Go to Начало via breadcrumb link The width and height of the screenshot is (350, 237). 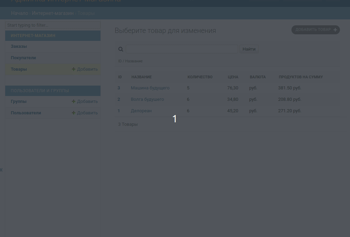pos(19,13)
